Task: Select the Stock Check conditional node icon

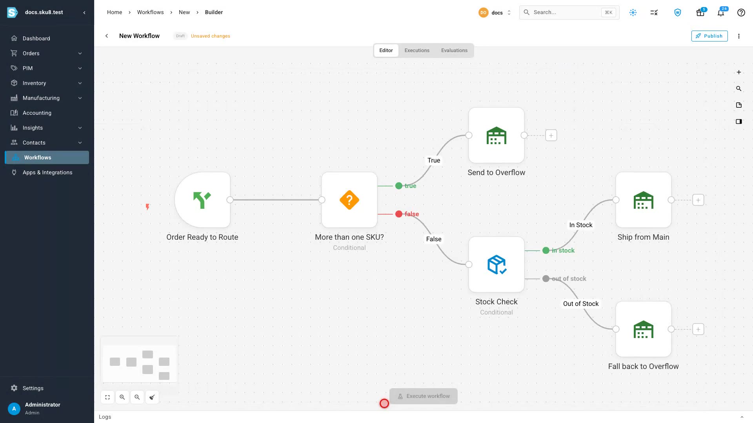Action: [497, 265]
